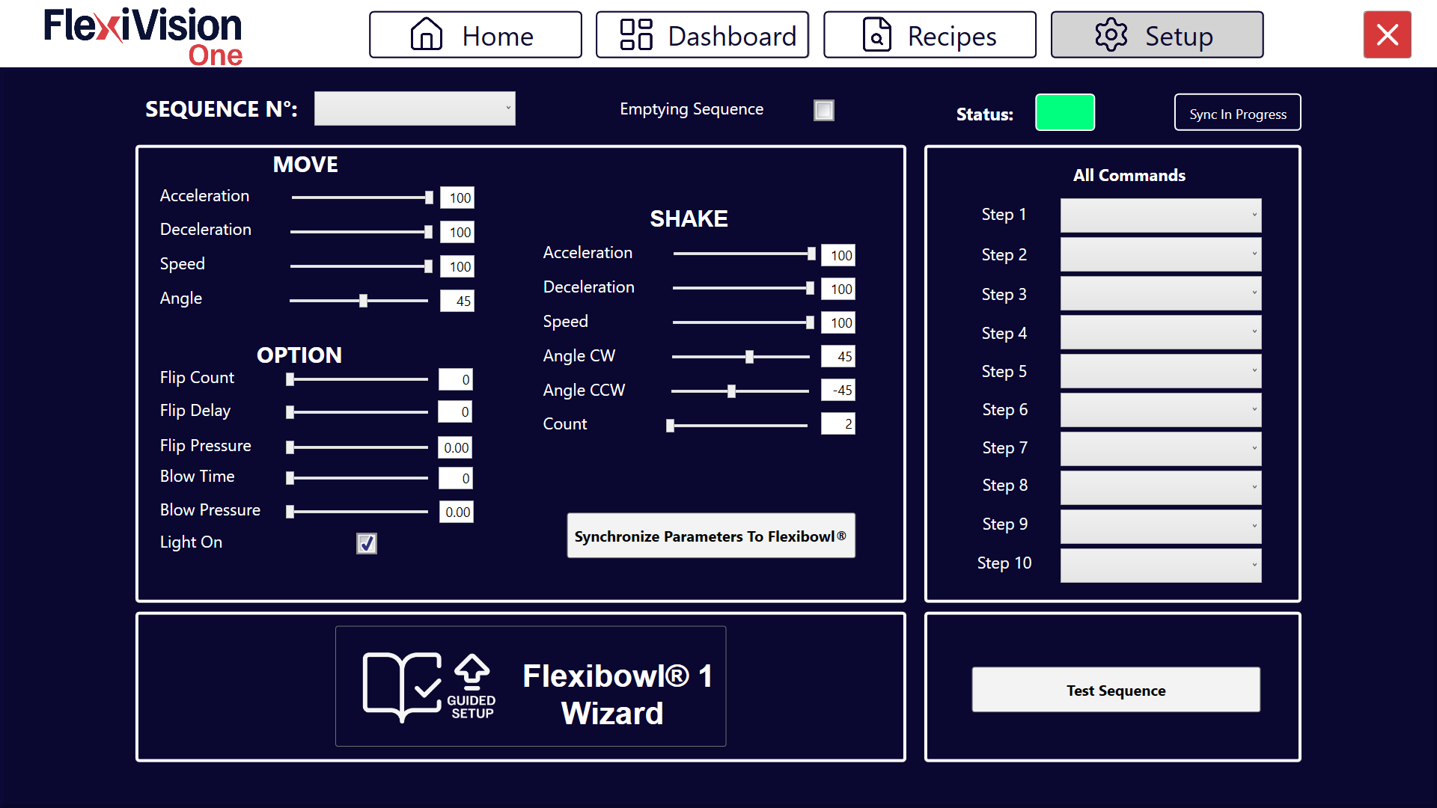Click the Shake Acceleration slider

[745, 254]
